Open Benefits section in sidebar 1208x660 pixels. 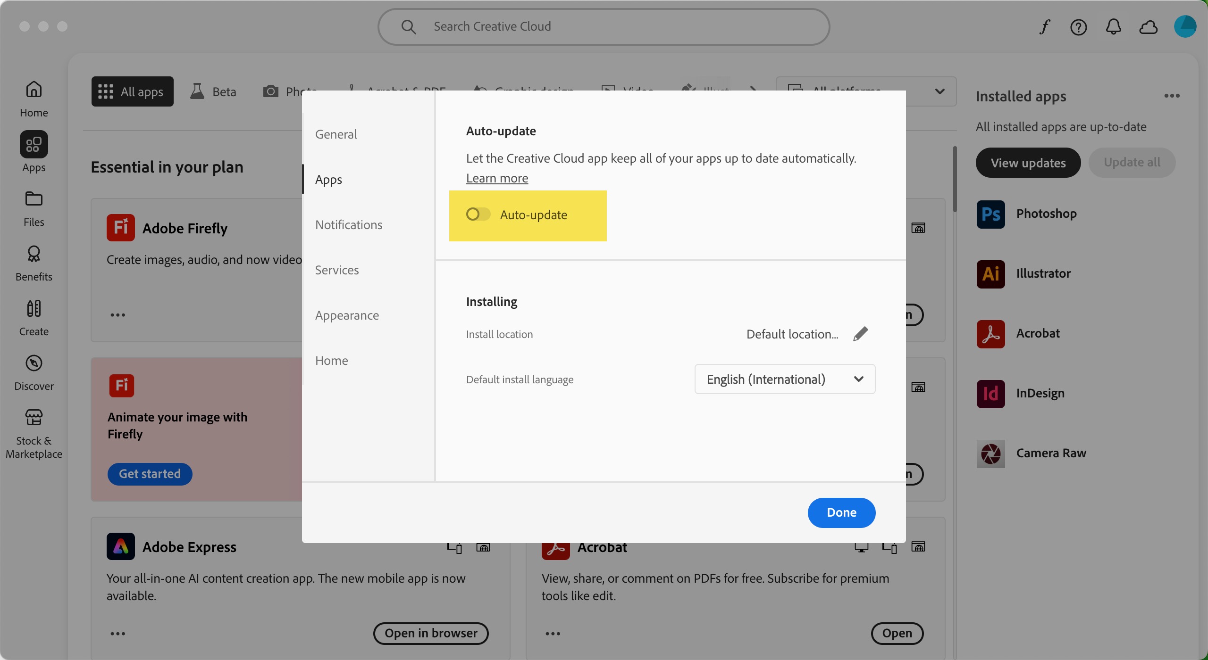34,263
